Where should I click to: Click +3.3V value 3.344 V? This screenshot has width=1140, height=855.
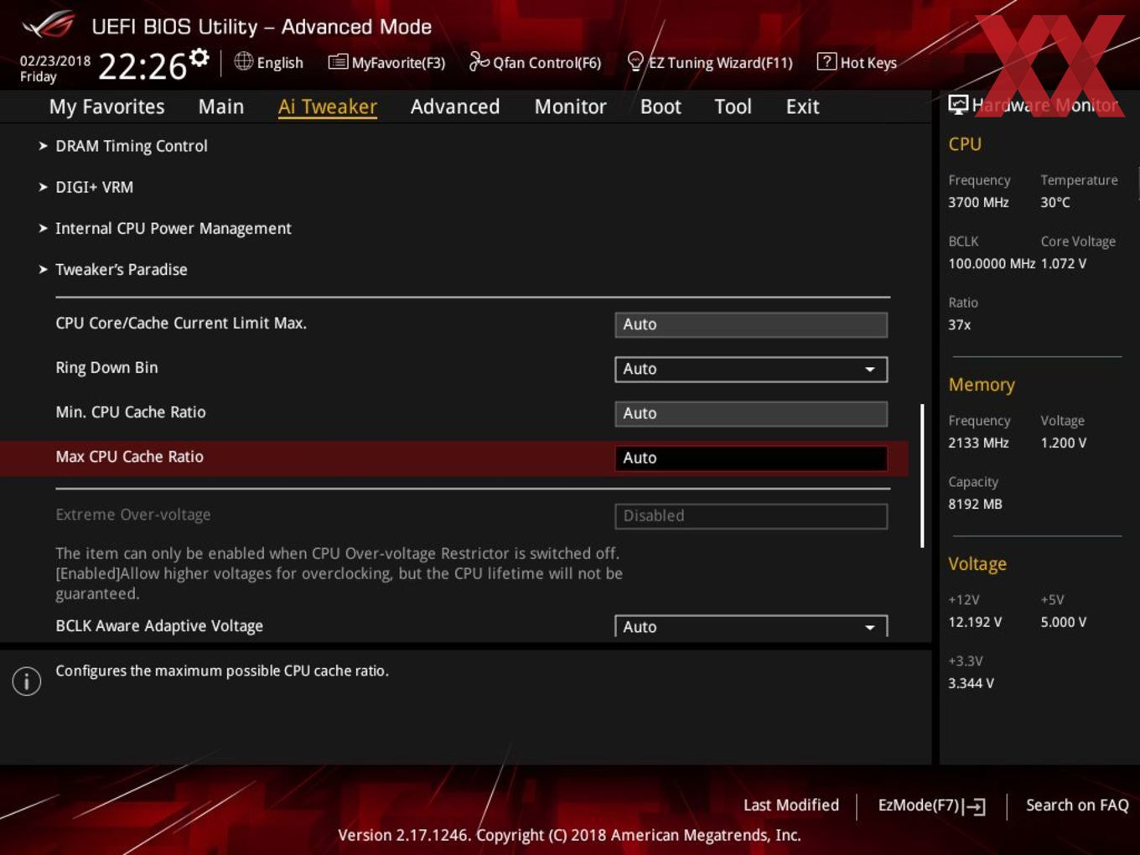point(971,683)
